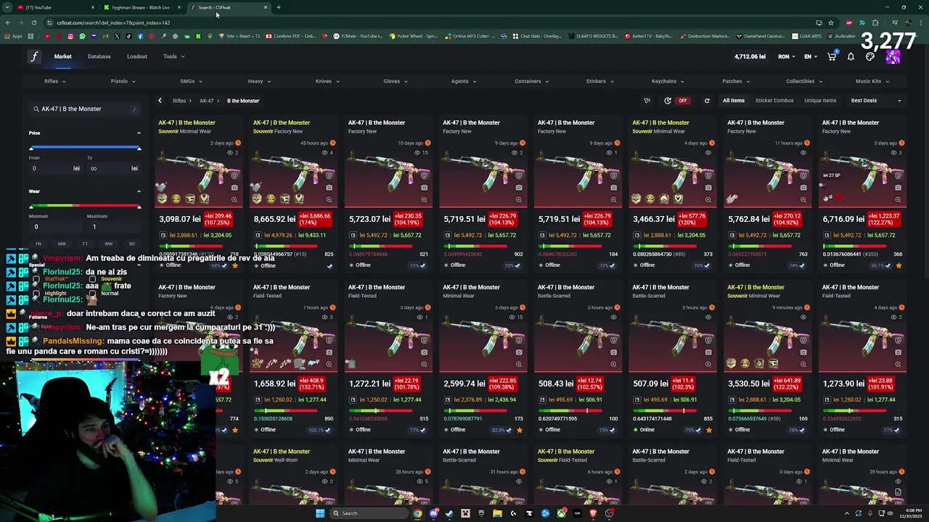The width and height of the screenshot is (929, 522).
Task: Expand the Knives category menu
Action: pyautogui.click(x=327, y=81)
